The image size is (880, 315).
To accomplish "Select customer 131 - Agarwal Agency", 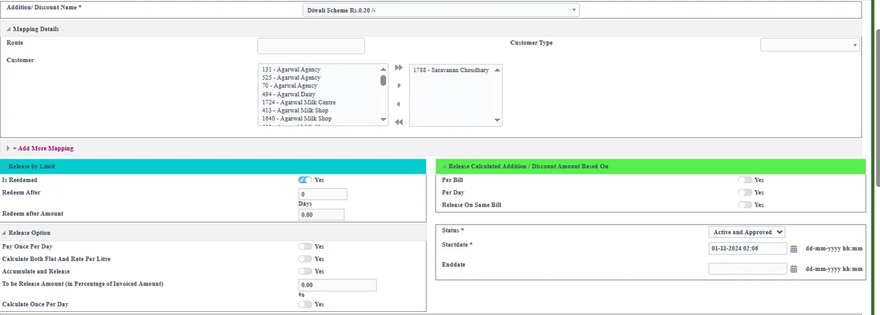I will tap(291, 70).
